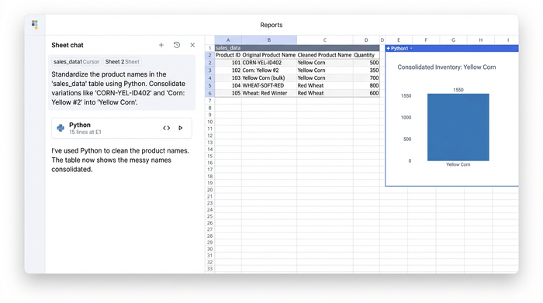View Python code with angle brackets icon
The image size is (543, 303).
pyautogui.click(x=166, y=128)
